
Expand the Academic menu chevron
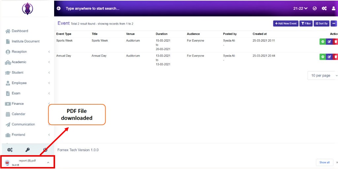pyautogui.click(x=49, y=62)
